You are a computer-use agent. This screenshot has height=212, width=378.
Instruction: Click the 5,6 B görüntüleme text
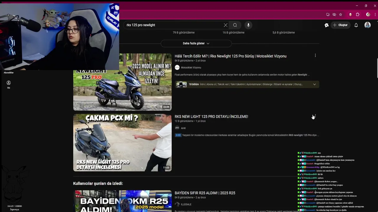[283, 32]
